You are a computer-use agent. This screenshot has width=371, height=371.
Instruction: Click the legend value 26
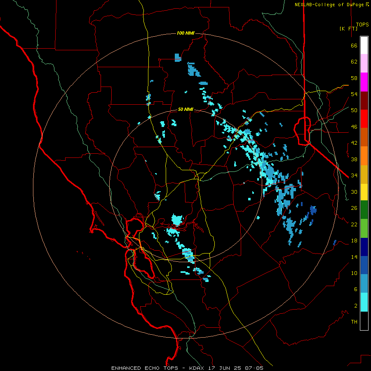[x=354, y=208]
